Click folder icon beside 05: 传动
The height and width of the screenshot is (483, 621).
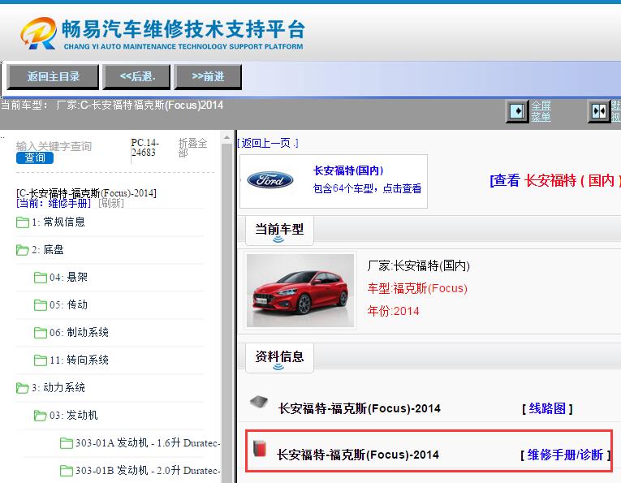[41, 305]
